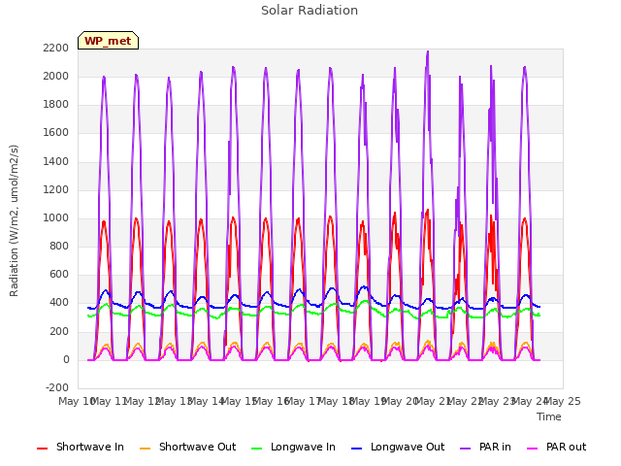Click the May 14 x-axis tick label

pyautogui.click(x=207, y=401)
